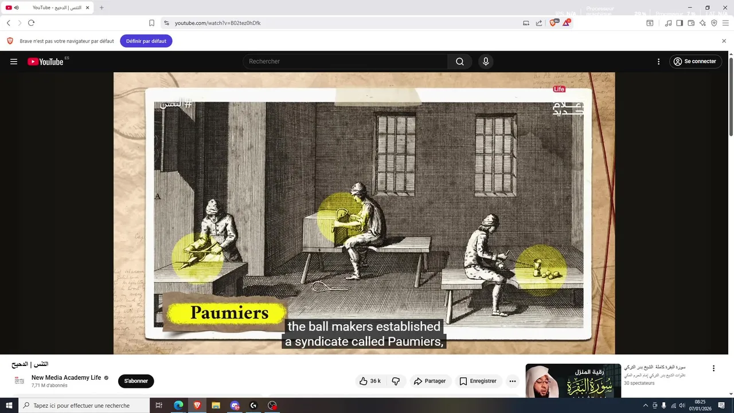
Task: Open Brave Rewards triangle icon
Action: click(x=566, y=23)
